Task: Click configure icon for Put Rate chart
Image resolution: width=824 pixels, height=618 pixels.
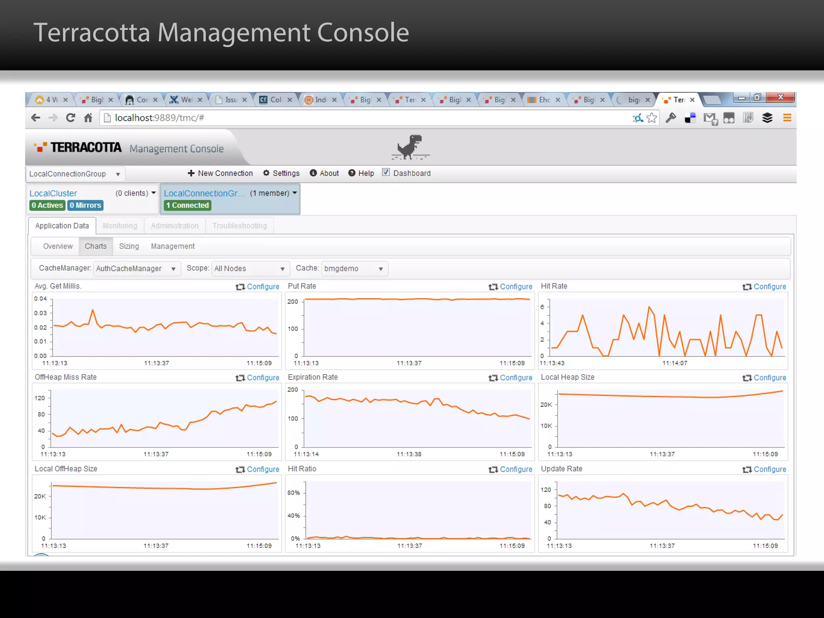Action: 493,287
